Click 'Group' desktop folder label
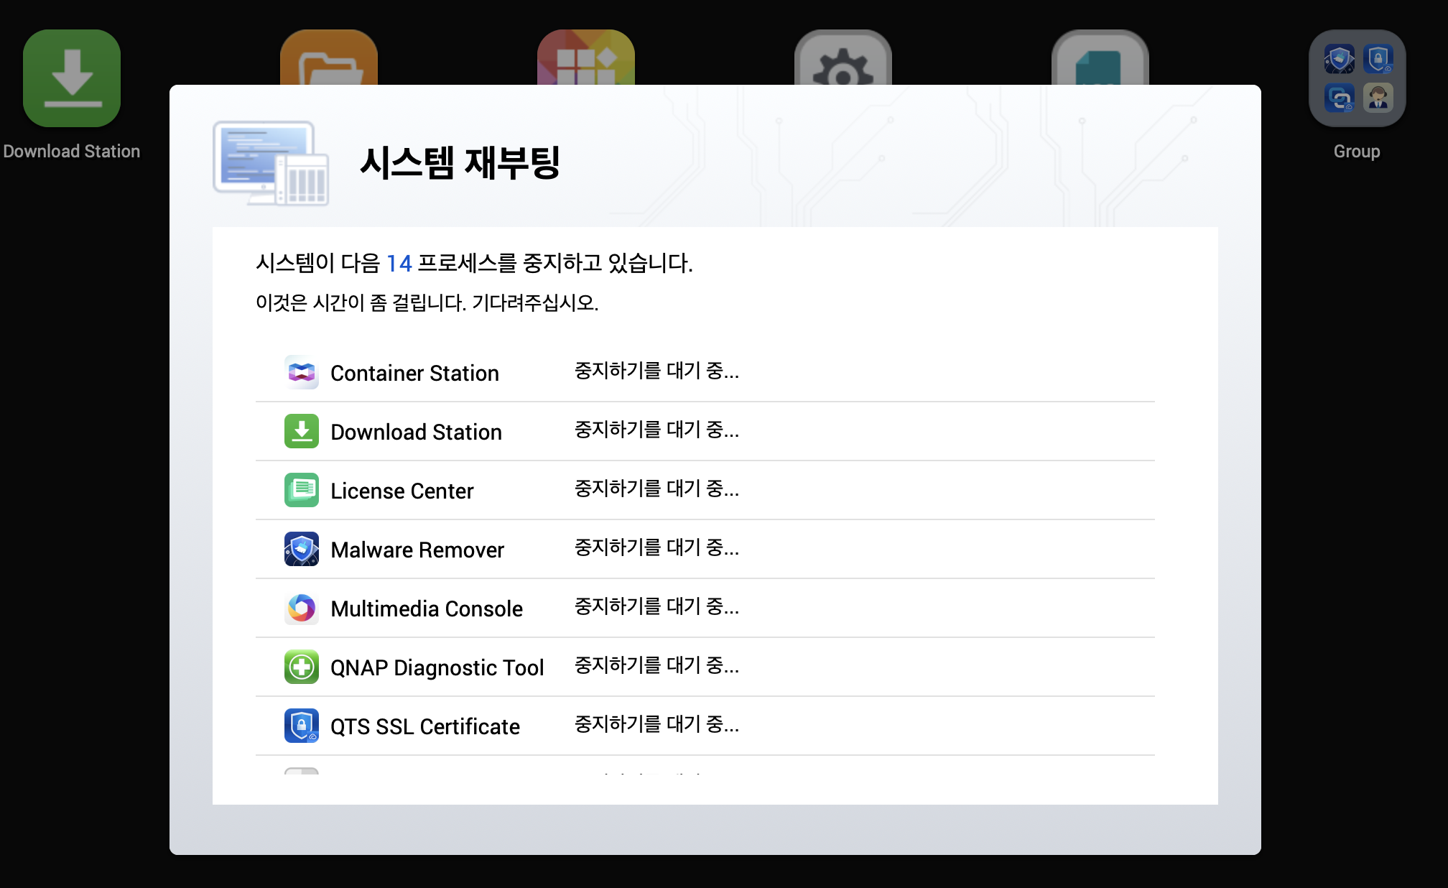 pyautogui.click(x=1357, y=152)
